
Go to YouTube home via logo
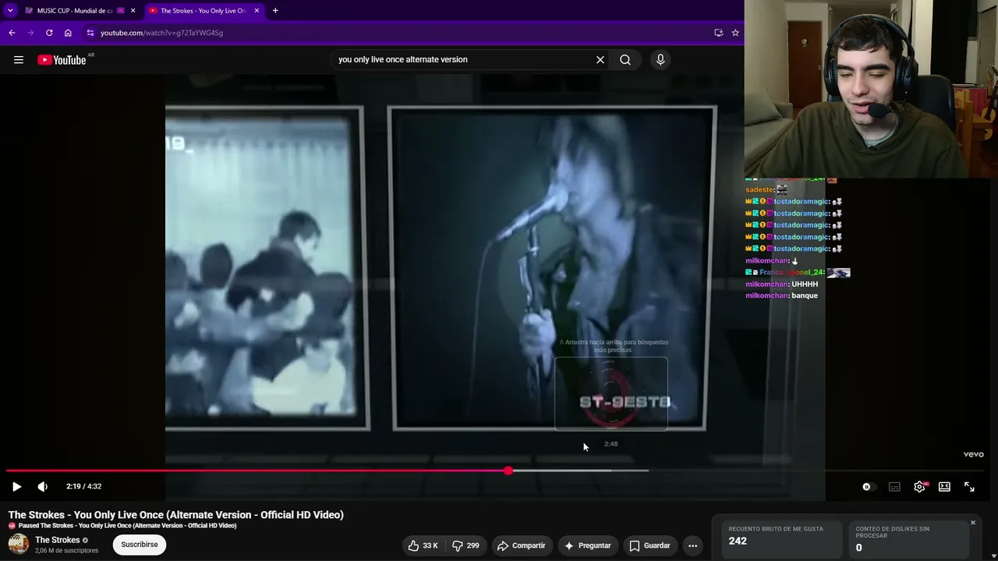(62, 60)
